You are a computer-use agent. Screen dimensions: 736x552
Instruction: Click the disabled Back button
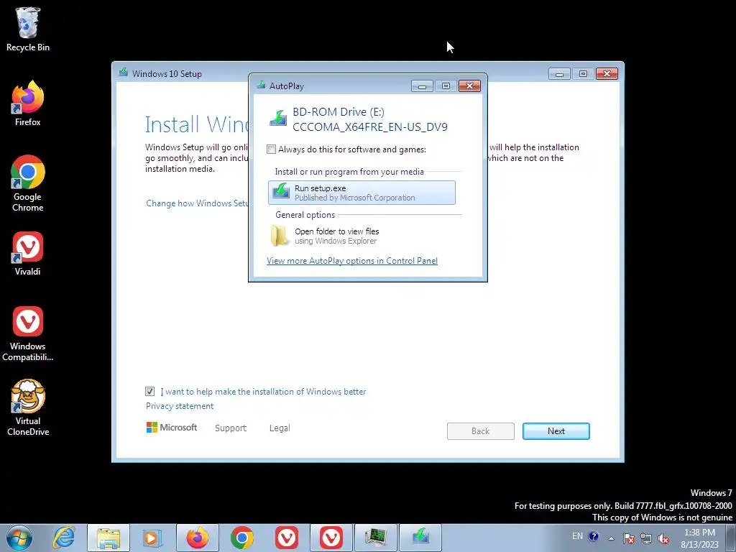480,431
